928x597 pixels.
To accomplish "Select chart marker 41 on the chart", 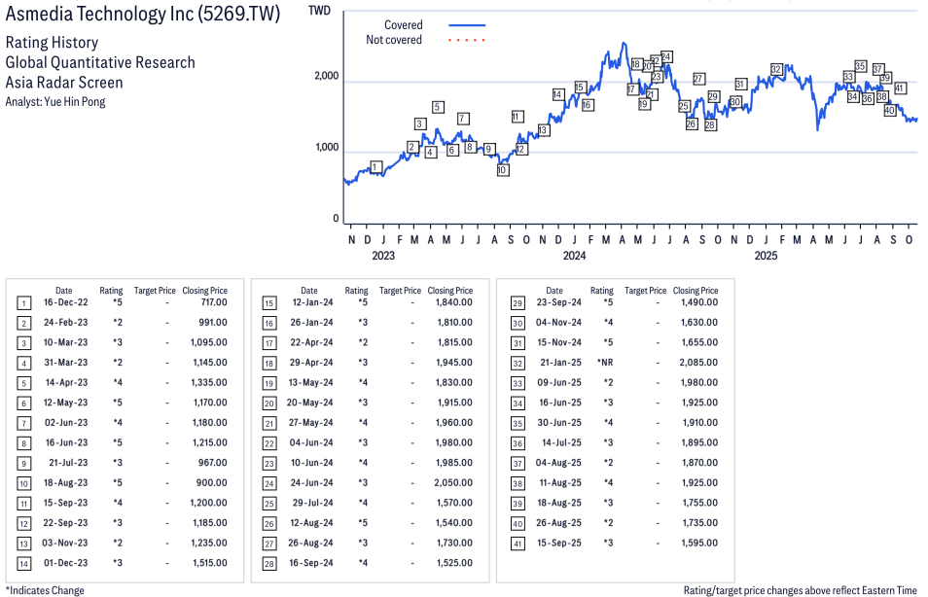I will [900, 88].
